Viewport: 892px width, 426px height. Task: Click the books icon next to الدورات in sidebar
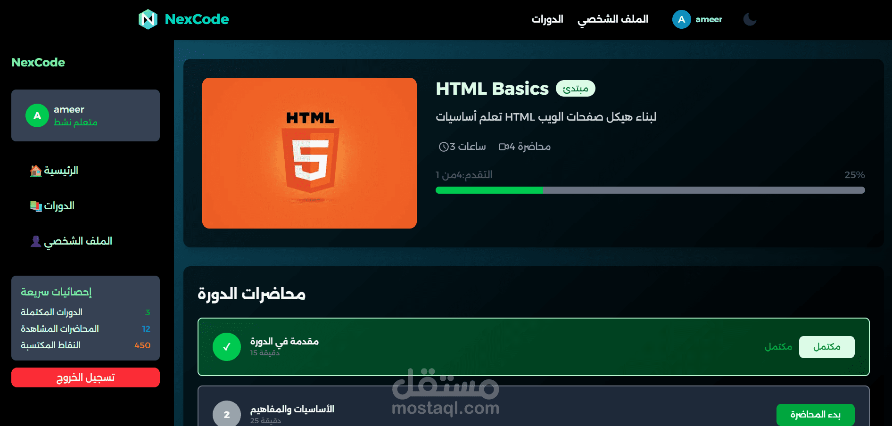click(x=36, y=206)
